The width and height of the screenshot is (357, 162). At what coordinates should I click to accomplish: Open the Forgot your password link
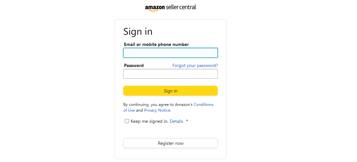point(195,65)
